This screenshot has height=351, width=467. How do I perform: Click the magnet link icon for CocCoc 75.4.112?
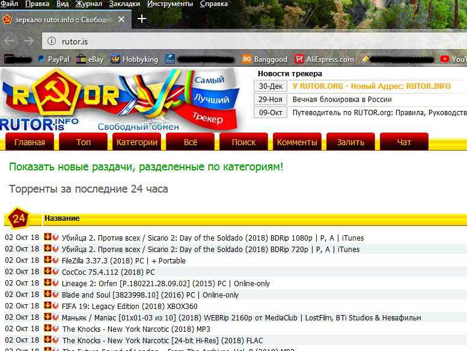[x=55, y=272]
